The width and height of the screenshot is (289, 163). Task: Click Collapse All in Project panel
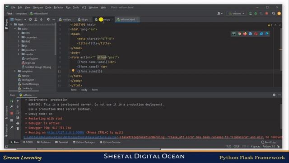[x=41, y=19]
